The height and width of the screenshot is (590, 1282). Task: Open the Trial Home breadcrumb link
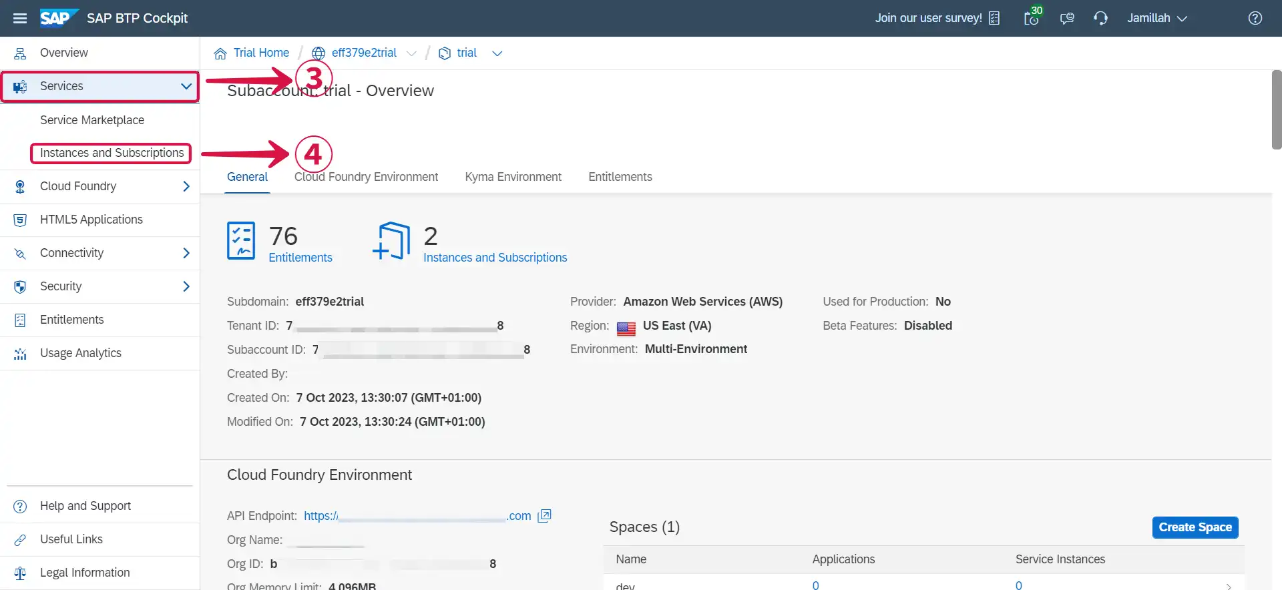[261, 53]
